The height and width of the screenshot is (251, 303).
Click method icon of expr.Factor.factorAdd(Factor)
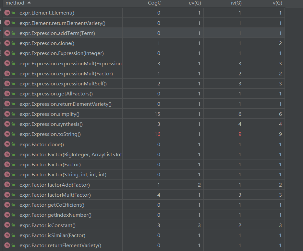point(7,185)
